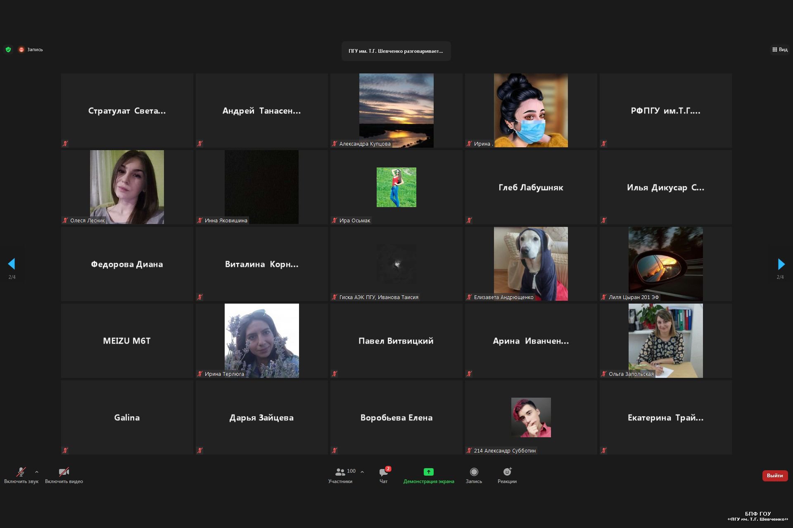Click the Виталина Корн participant tile
793x528 pixels.
click(262, 264)
